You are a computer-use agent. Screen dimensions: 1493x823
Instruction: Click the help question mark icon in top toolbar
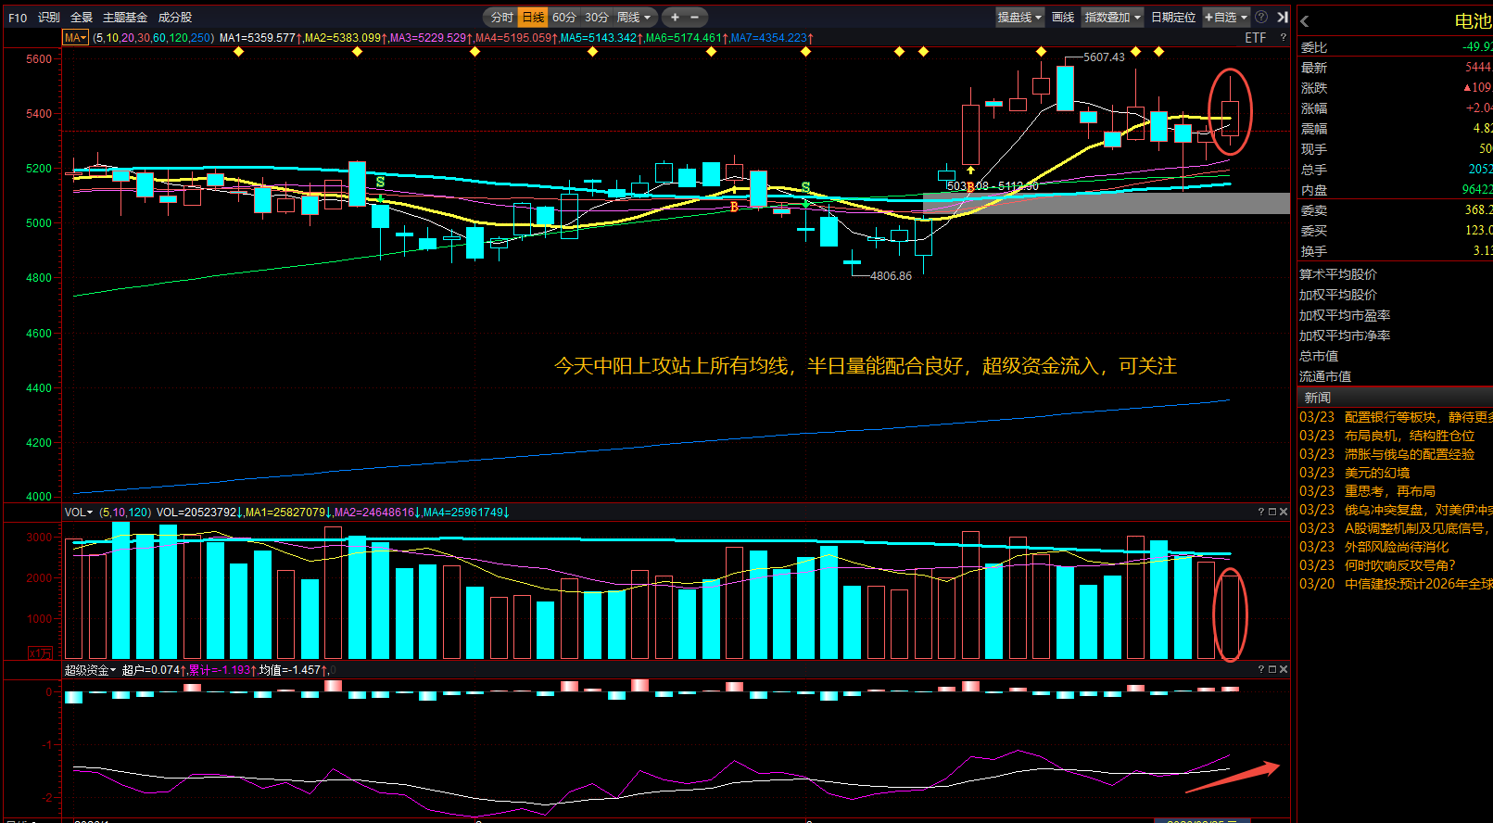click(1261, 18)
